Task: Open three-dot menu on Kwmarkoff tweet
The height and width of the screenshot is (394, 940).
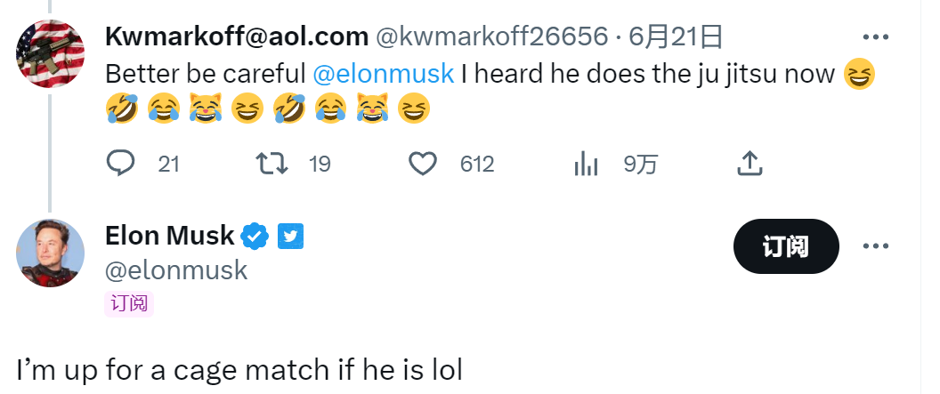Action: click(875, 37)
